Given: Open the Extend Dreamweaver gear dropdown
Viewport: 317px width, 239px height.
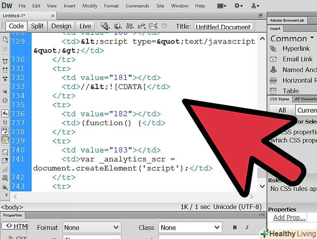Looking at the screenshot, I should (x=238, y=6).
